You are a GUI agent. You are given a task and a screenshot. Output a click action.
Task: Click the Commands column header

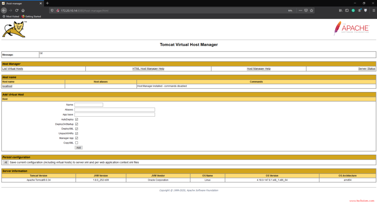point(256,82)
